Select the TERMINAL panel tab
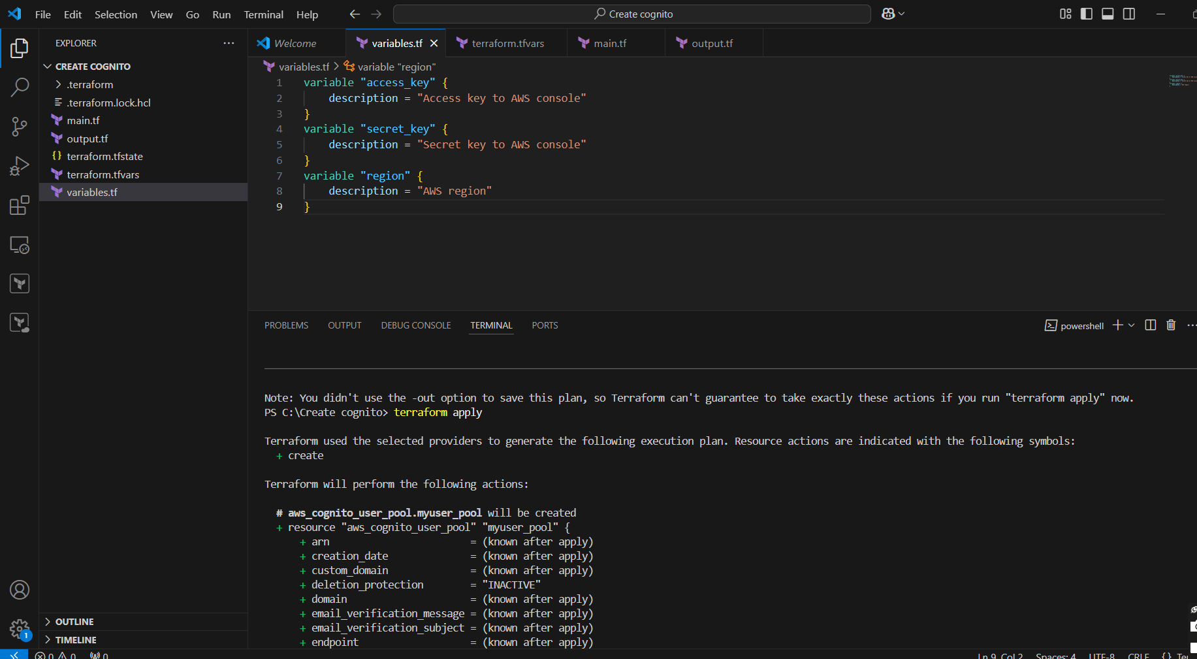1197x659 pixels. pyautogui.click(x=491, y=325)
